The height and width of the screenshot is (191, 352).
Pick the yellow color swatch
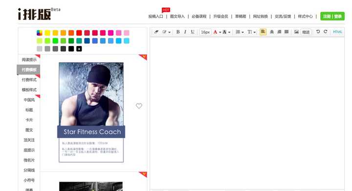[x=47, y=33]
